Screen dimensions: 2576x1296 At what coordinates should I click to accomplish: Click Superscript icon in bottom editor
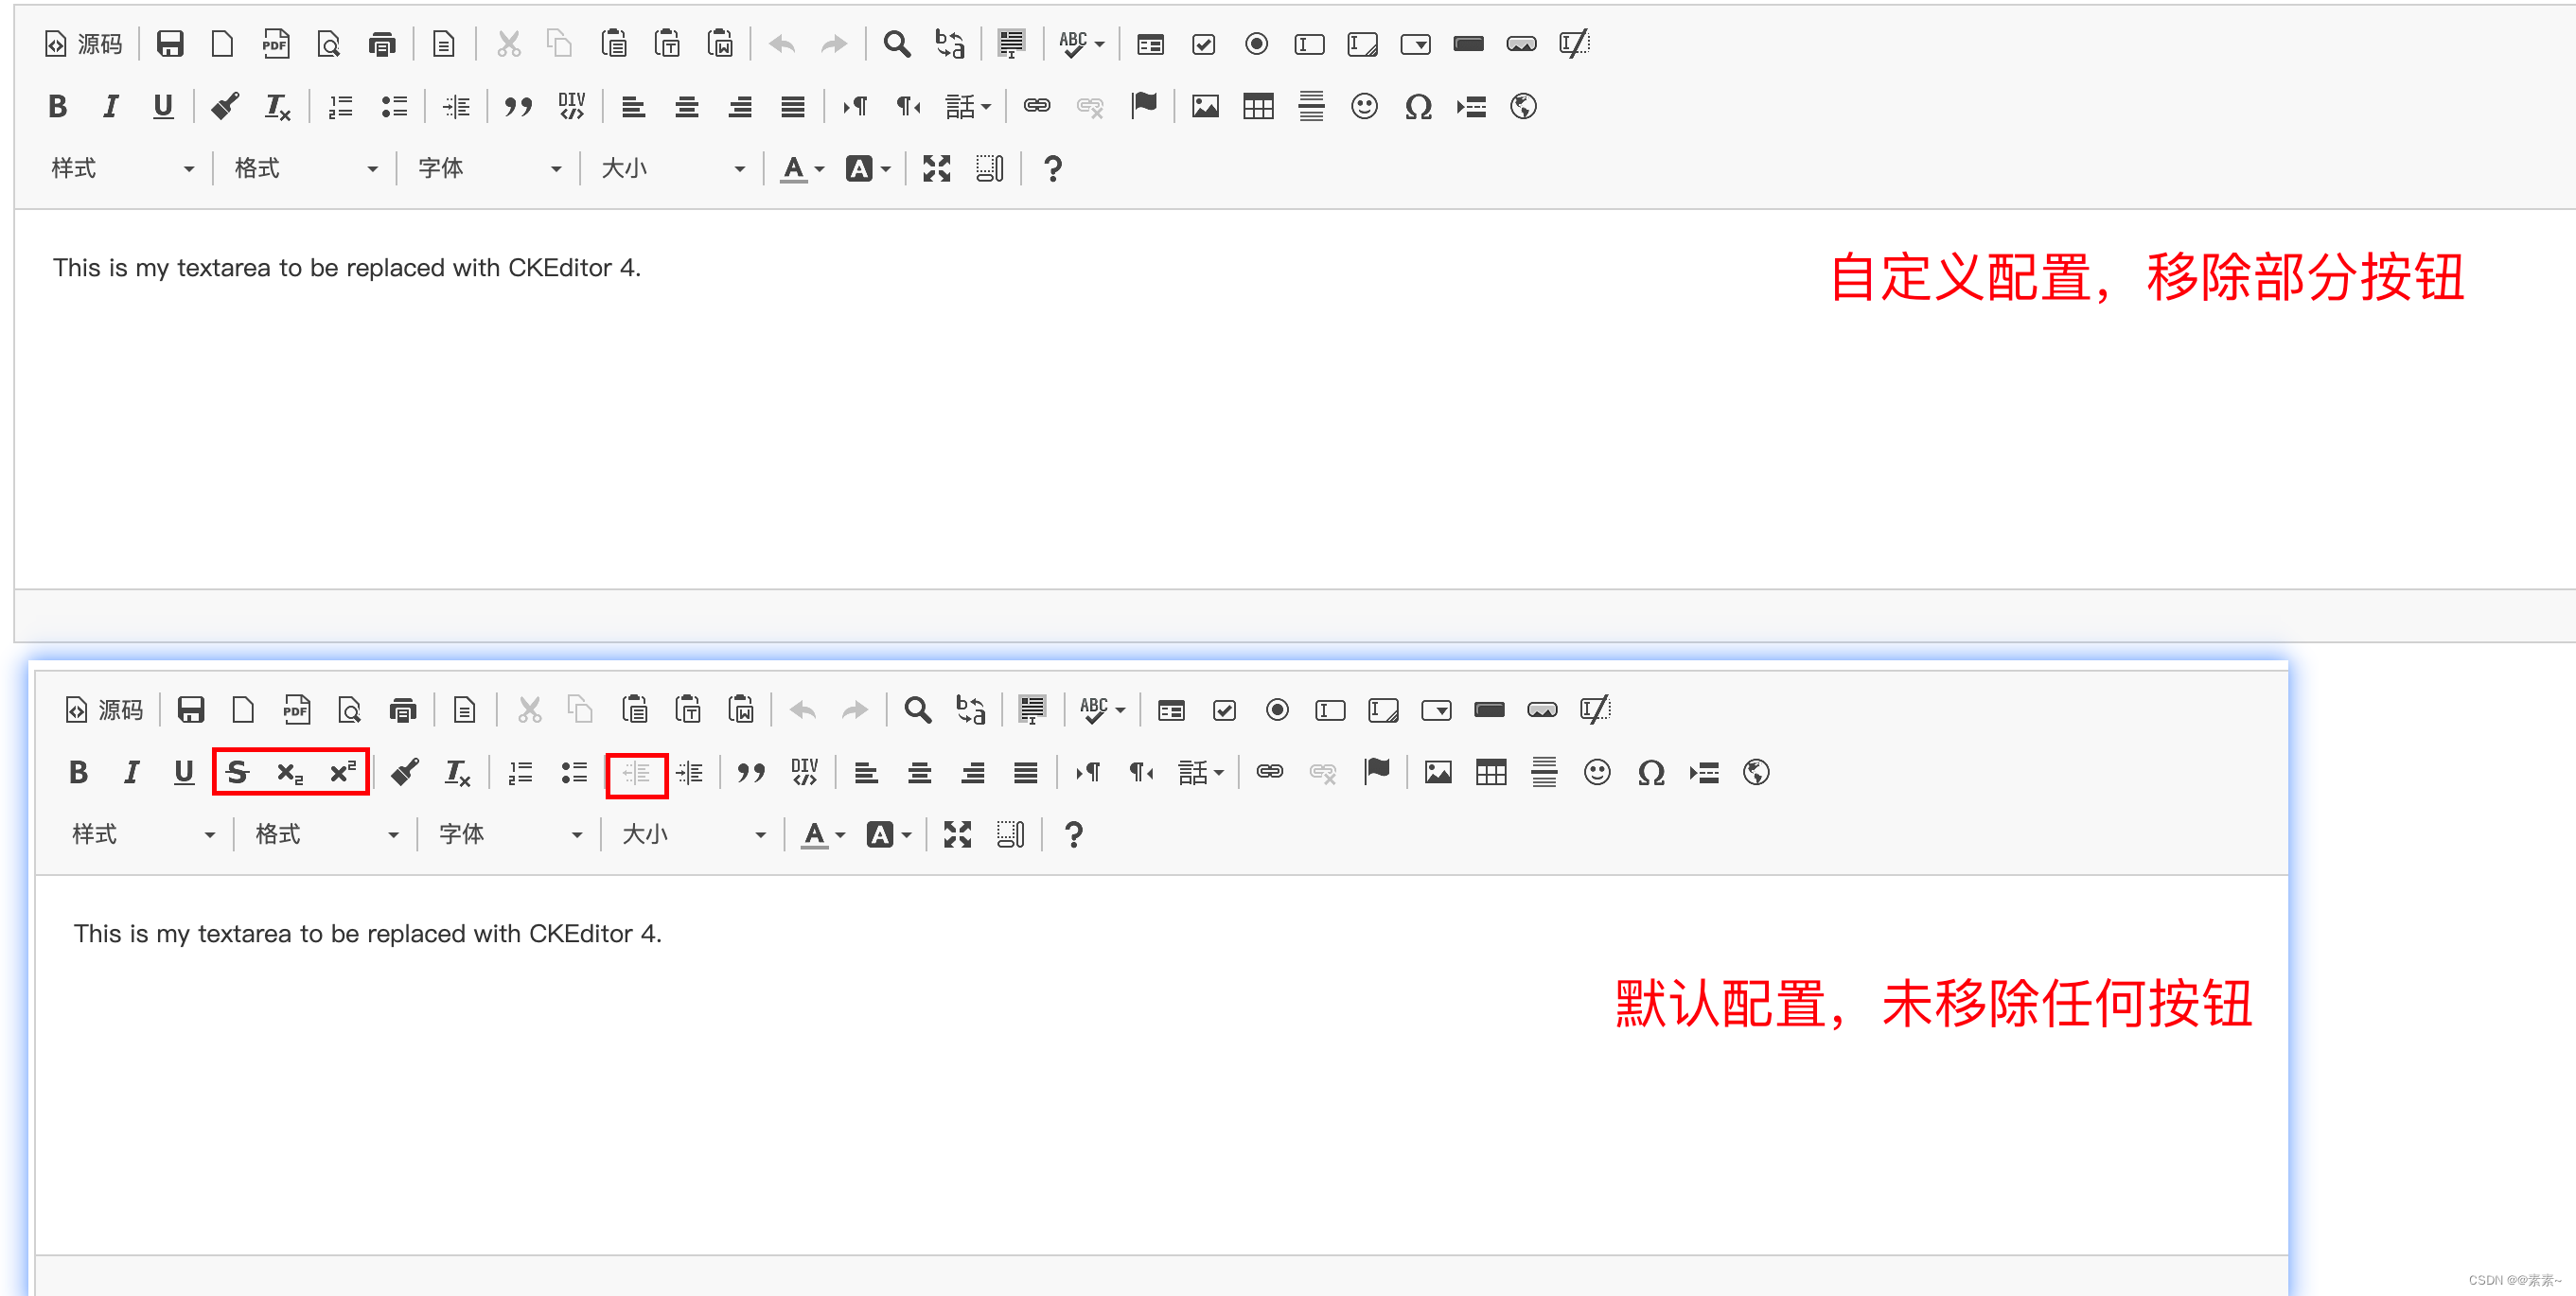click(342, 771)
